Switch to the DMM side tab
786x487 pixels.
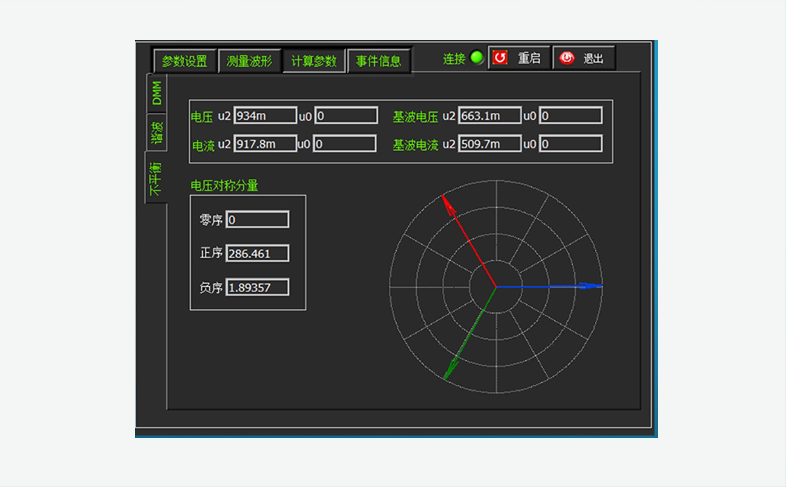pos(157,93)
